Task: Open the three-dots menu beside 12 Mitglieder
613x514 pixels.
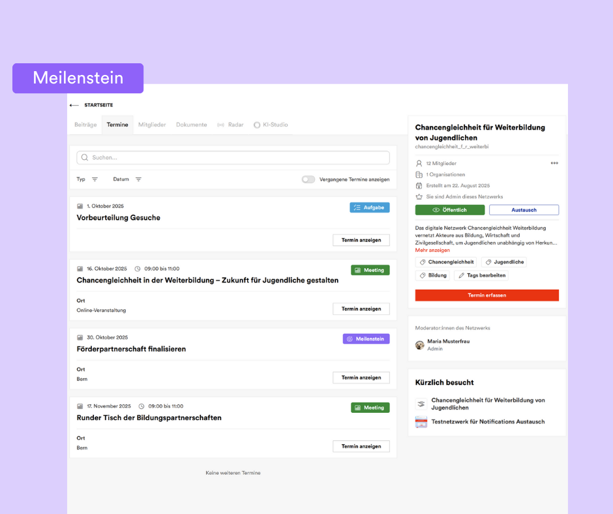Action: tap(554, 163)
